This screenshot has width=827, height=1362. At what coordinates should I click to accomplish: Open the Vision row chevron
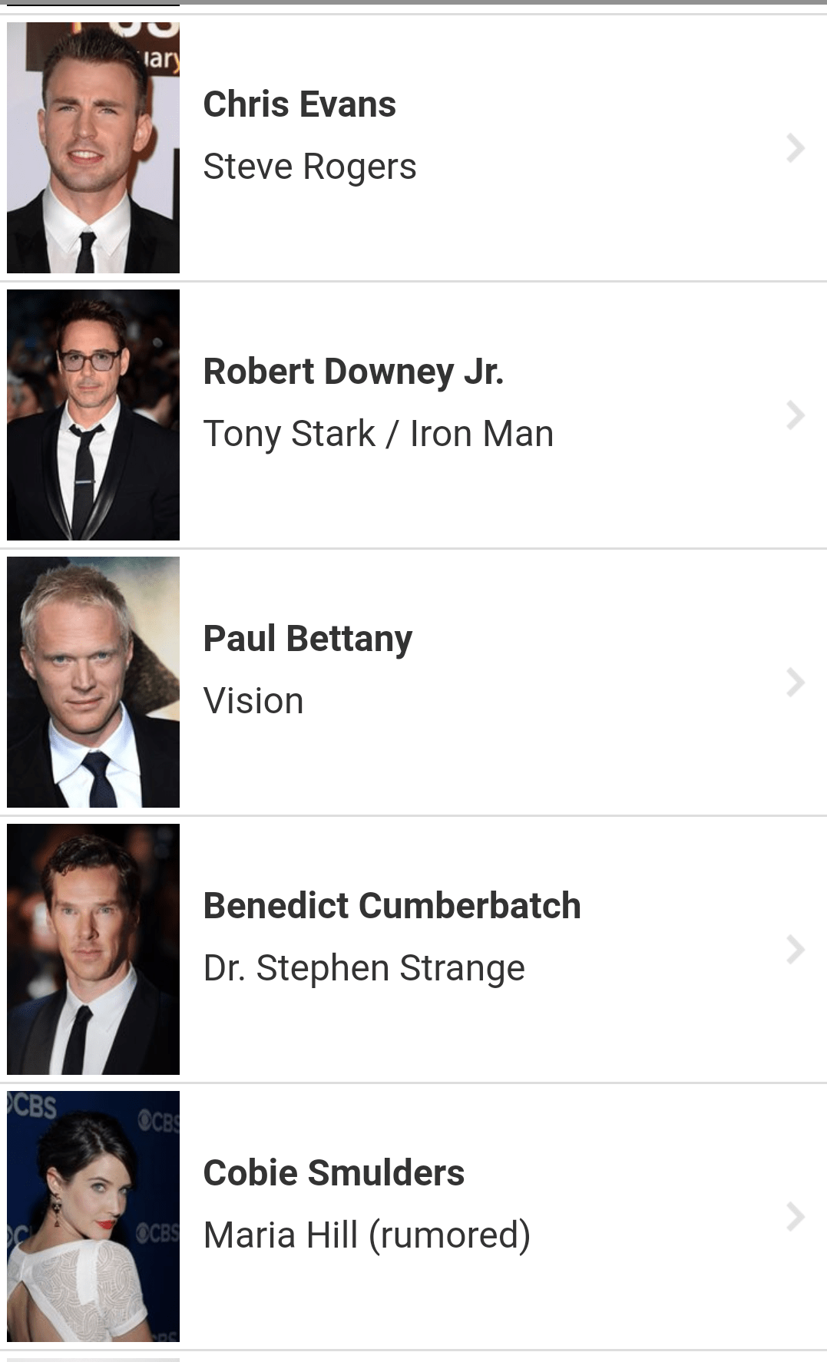[795, 682]
